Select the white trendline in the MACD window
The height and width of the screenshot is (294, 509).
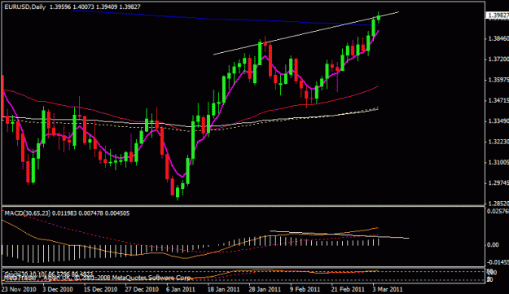point(340,235)
